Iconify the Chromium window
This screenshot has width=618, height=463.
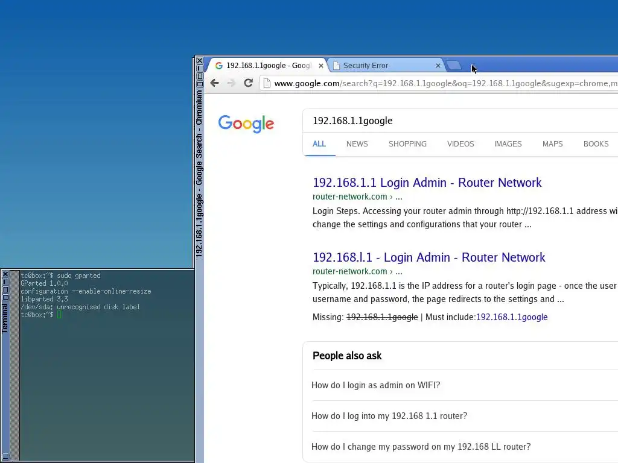[200, 69]
